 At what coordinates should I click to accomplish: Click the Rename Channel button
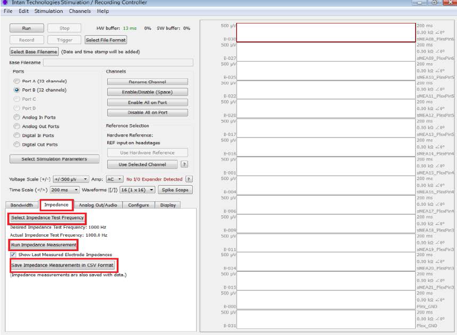(147, 82)
